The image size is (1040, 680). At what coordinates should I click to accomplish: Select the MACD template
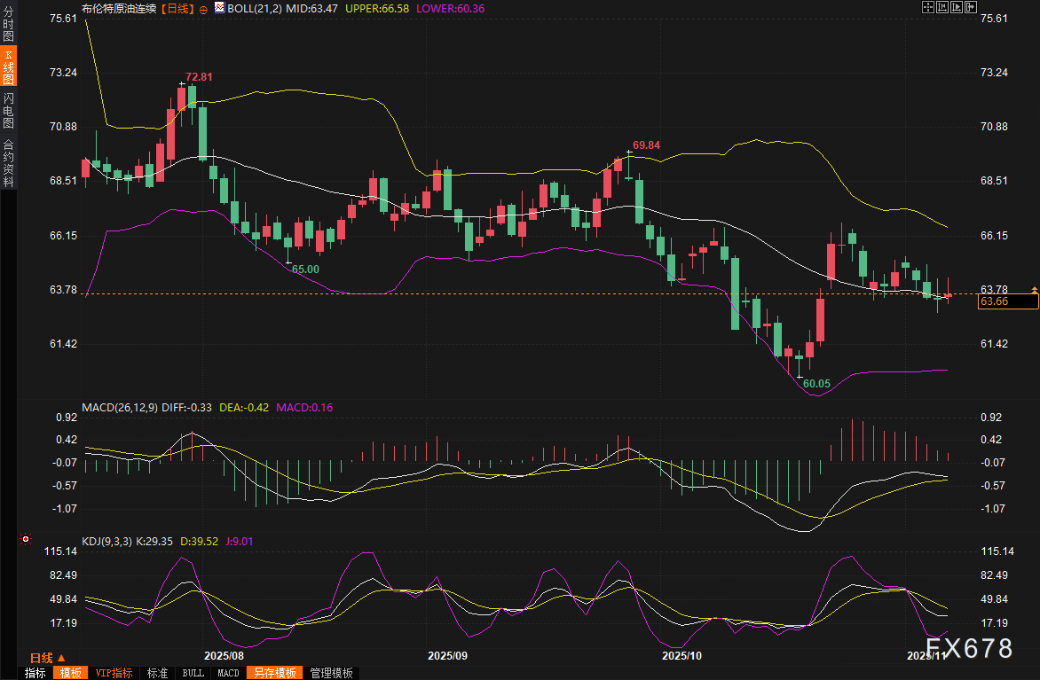click(x=228, y=673)
